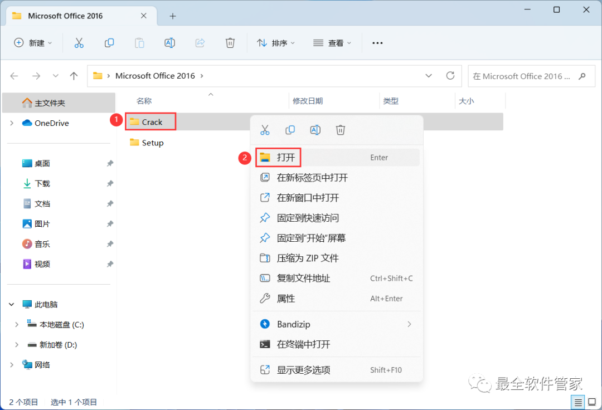Choose 打开 in the context menu
This screenshot has height=410, width=602.
(x=337, y=157)
